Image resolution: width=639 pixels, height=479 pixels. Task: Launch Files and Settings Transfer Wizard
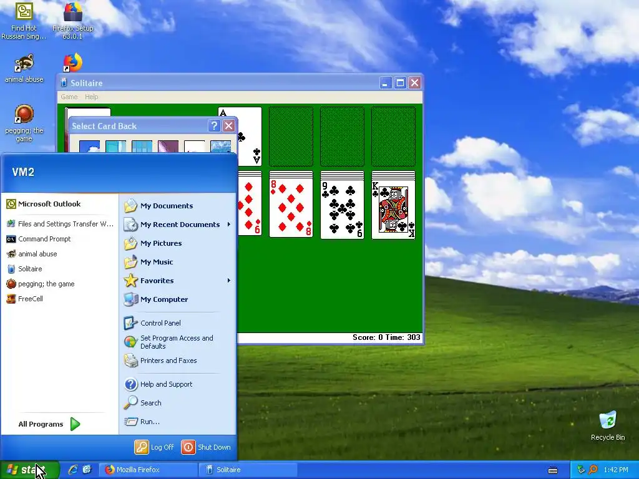[59, 224]
